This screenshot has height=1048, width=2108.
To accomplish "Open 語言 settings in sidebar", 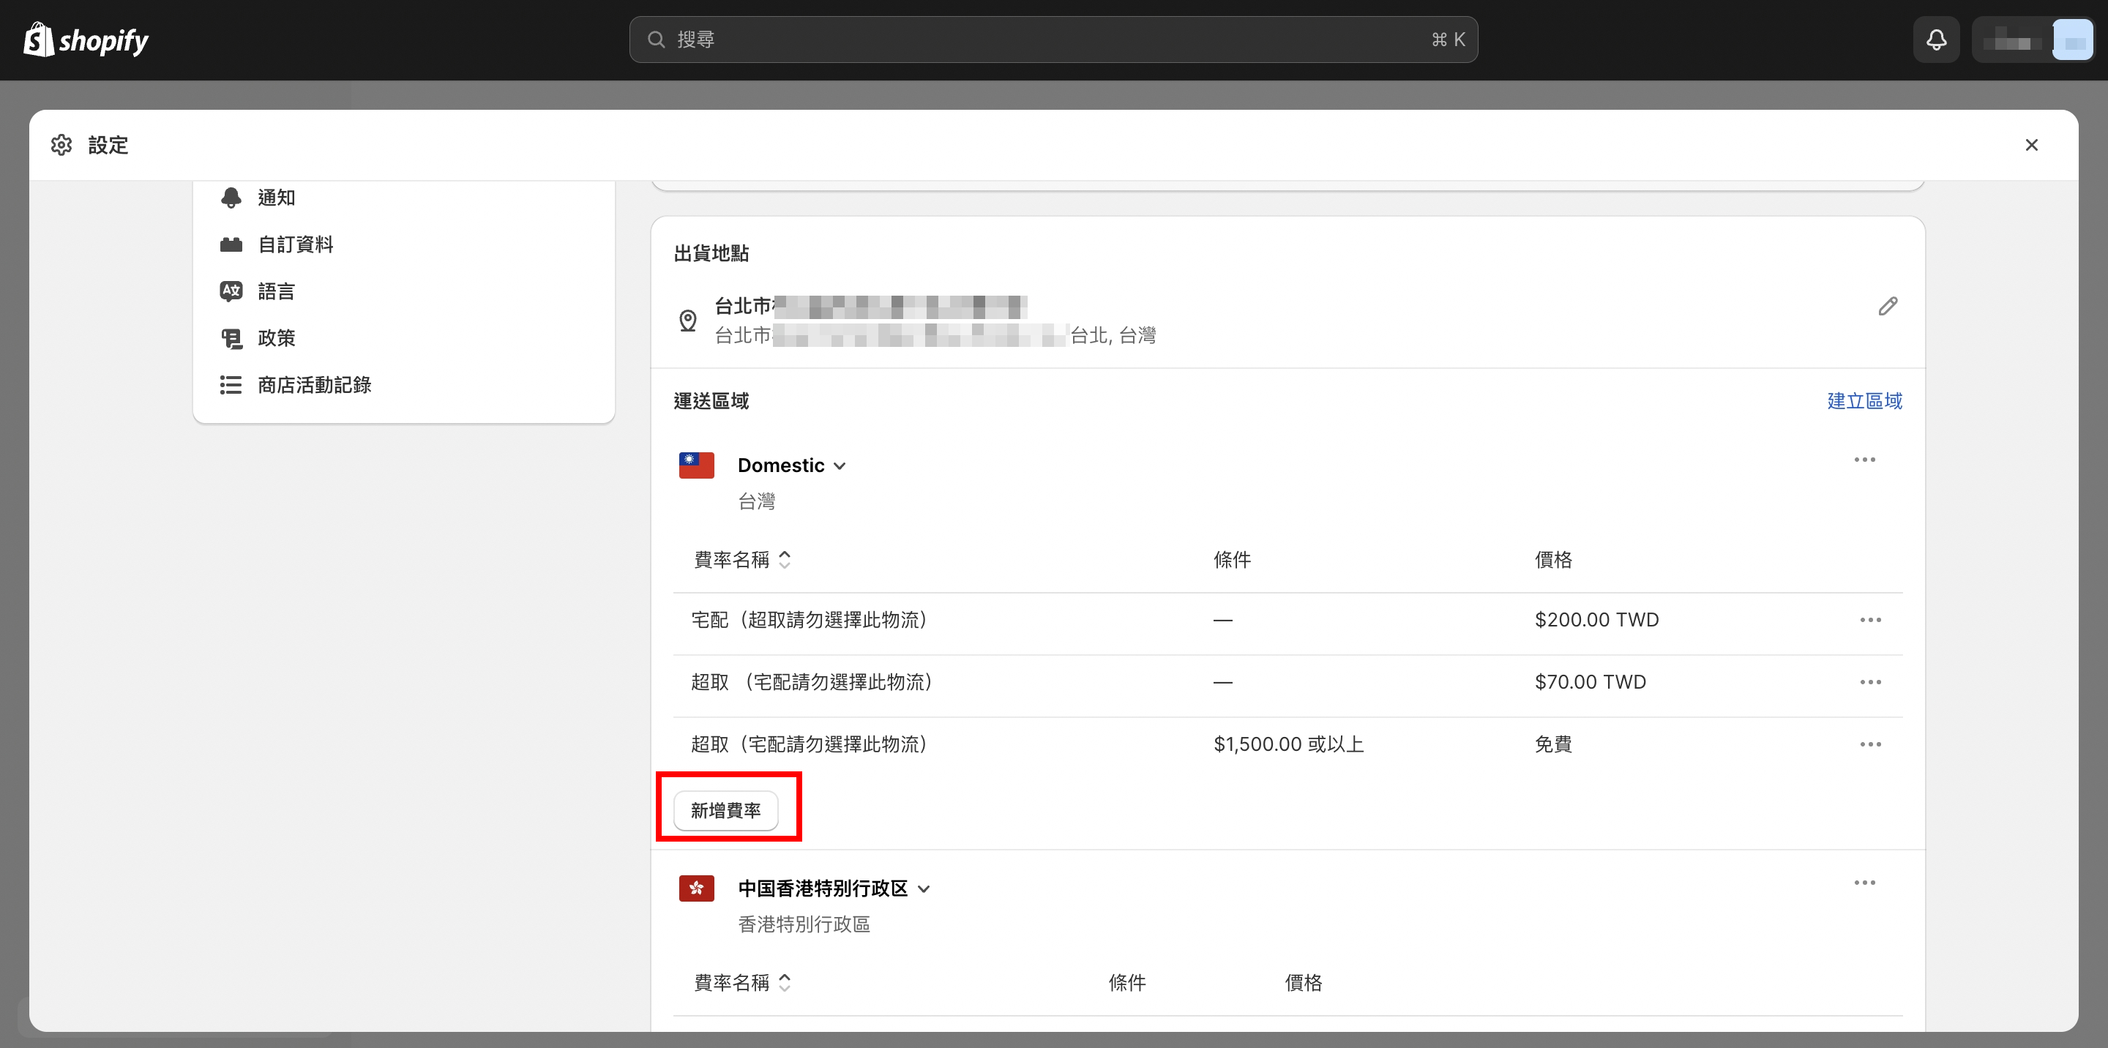I will click(x=276, y=291).
